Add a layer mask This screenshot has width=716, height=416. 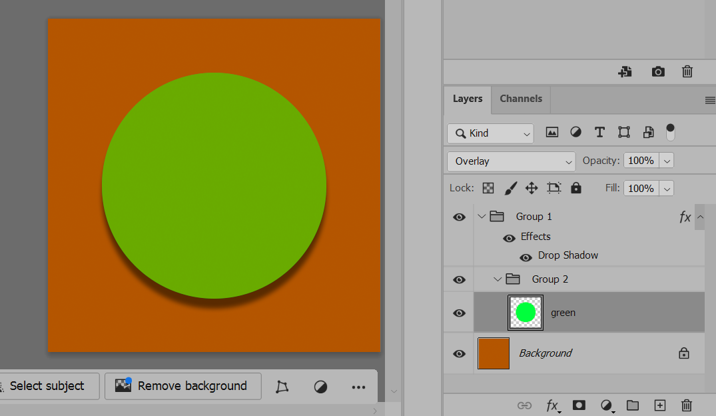tap(579, 405)
